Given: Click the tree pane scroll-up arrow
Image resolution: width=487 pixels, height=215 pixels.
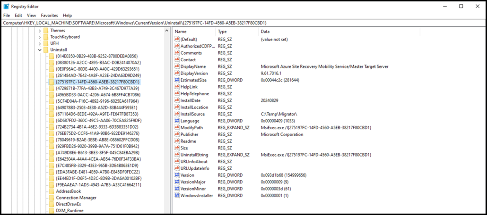Looking at the screenshot, I should tap(167, 31).
